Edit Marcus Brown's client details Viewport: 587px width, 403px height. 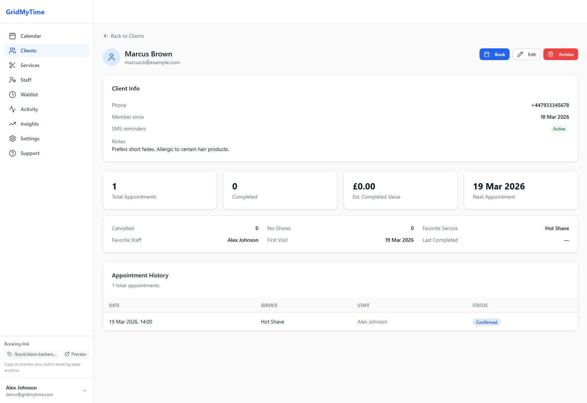pyautogui.click(x=526, y=55)
